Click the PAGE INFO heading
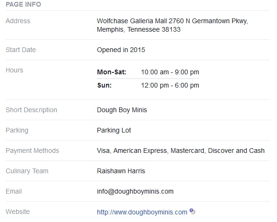 [23, 4]
